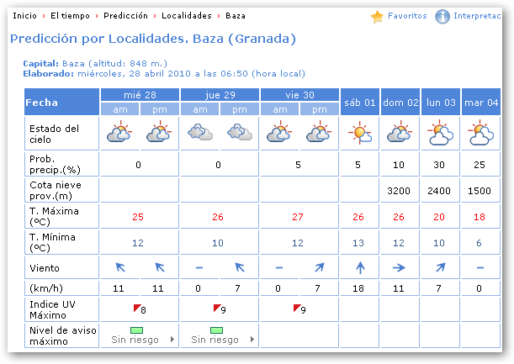Navigate to Localidades breadcrumb
The width and height of the screenshot is (514, 364).
click(x=186, y=16)
